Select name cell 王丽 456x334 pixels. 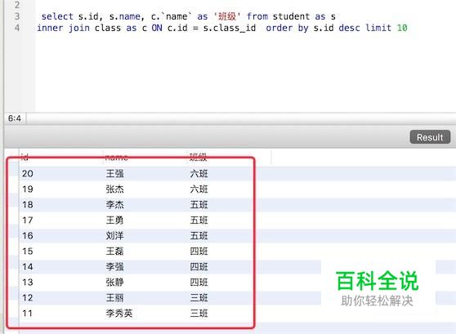click(x=115, y=298)
